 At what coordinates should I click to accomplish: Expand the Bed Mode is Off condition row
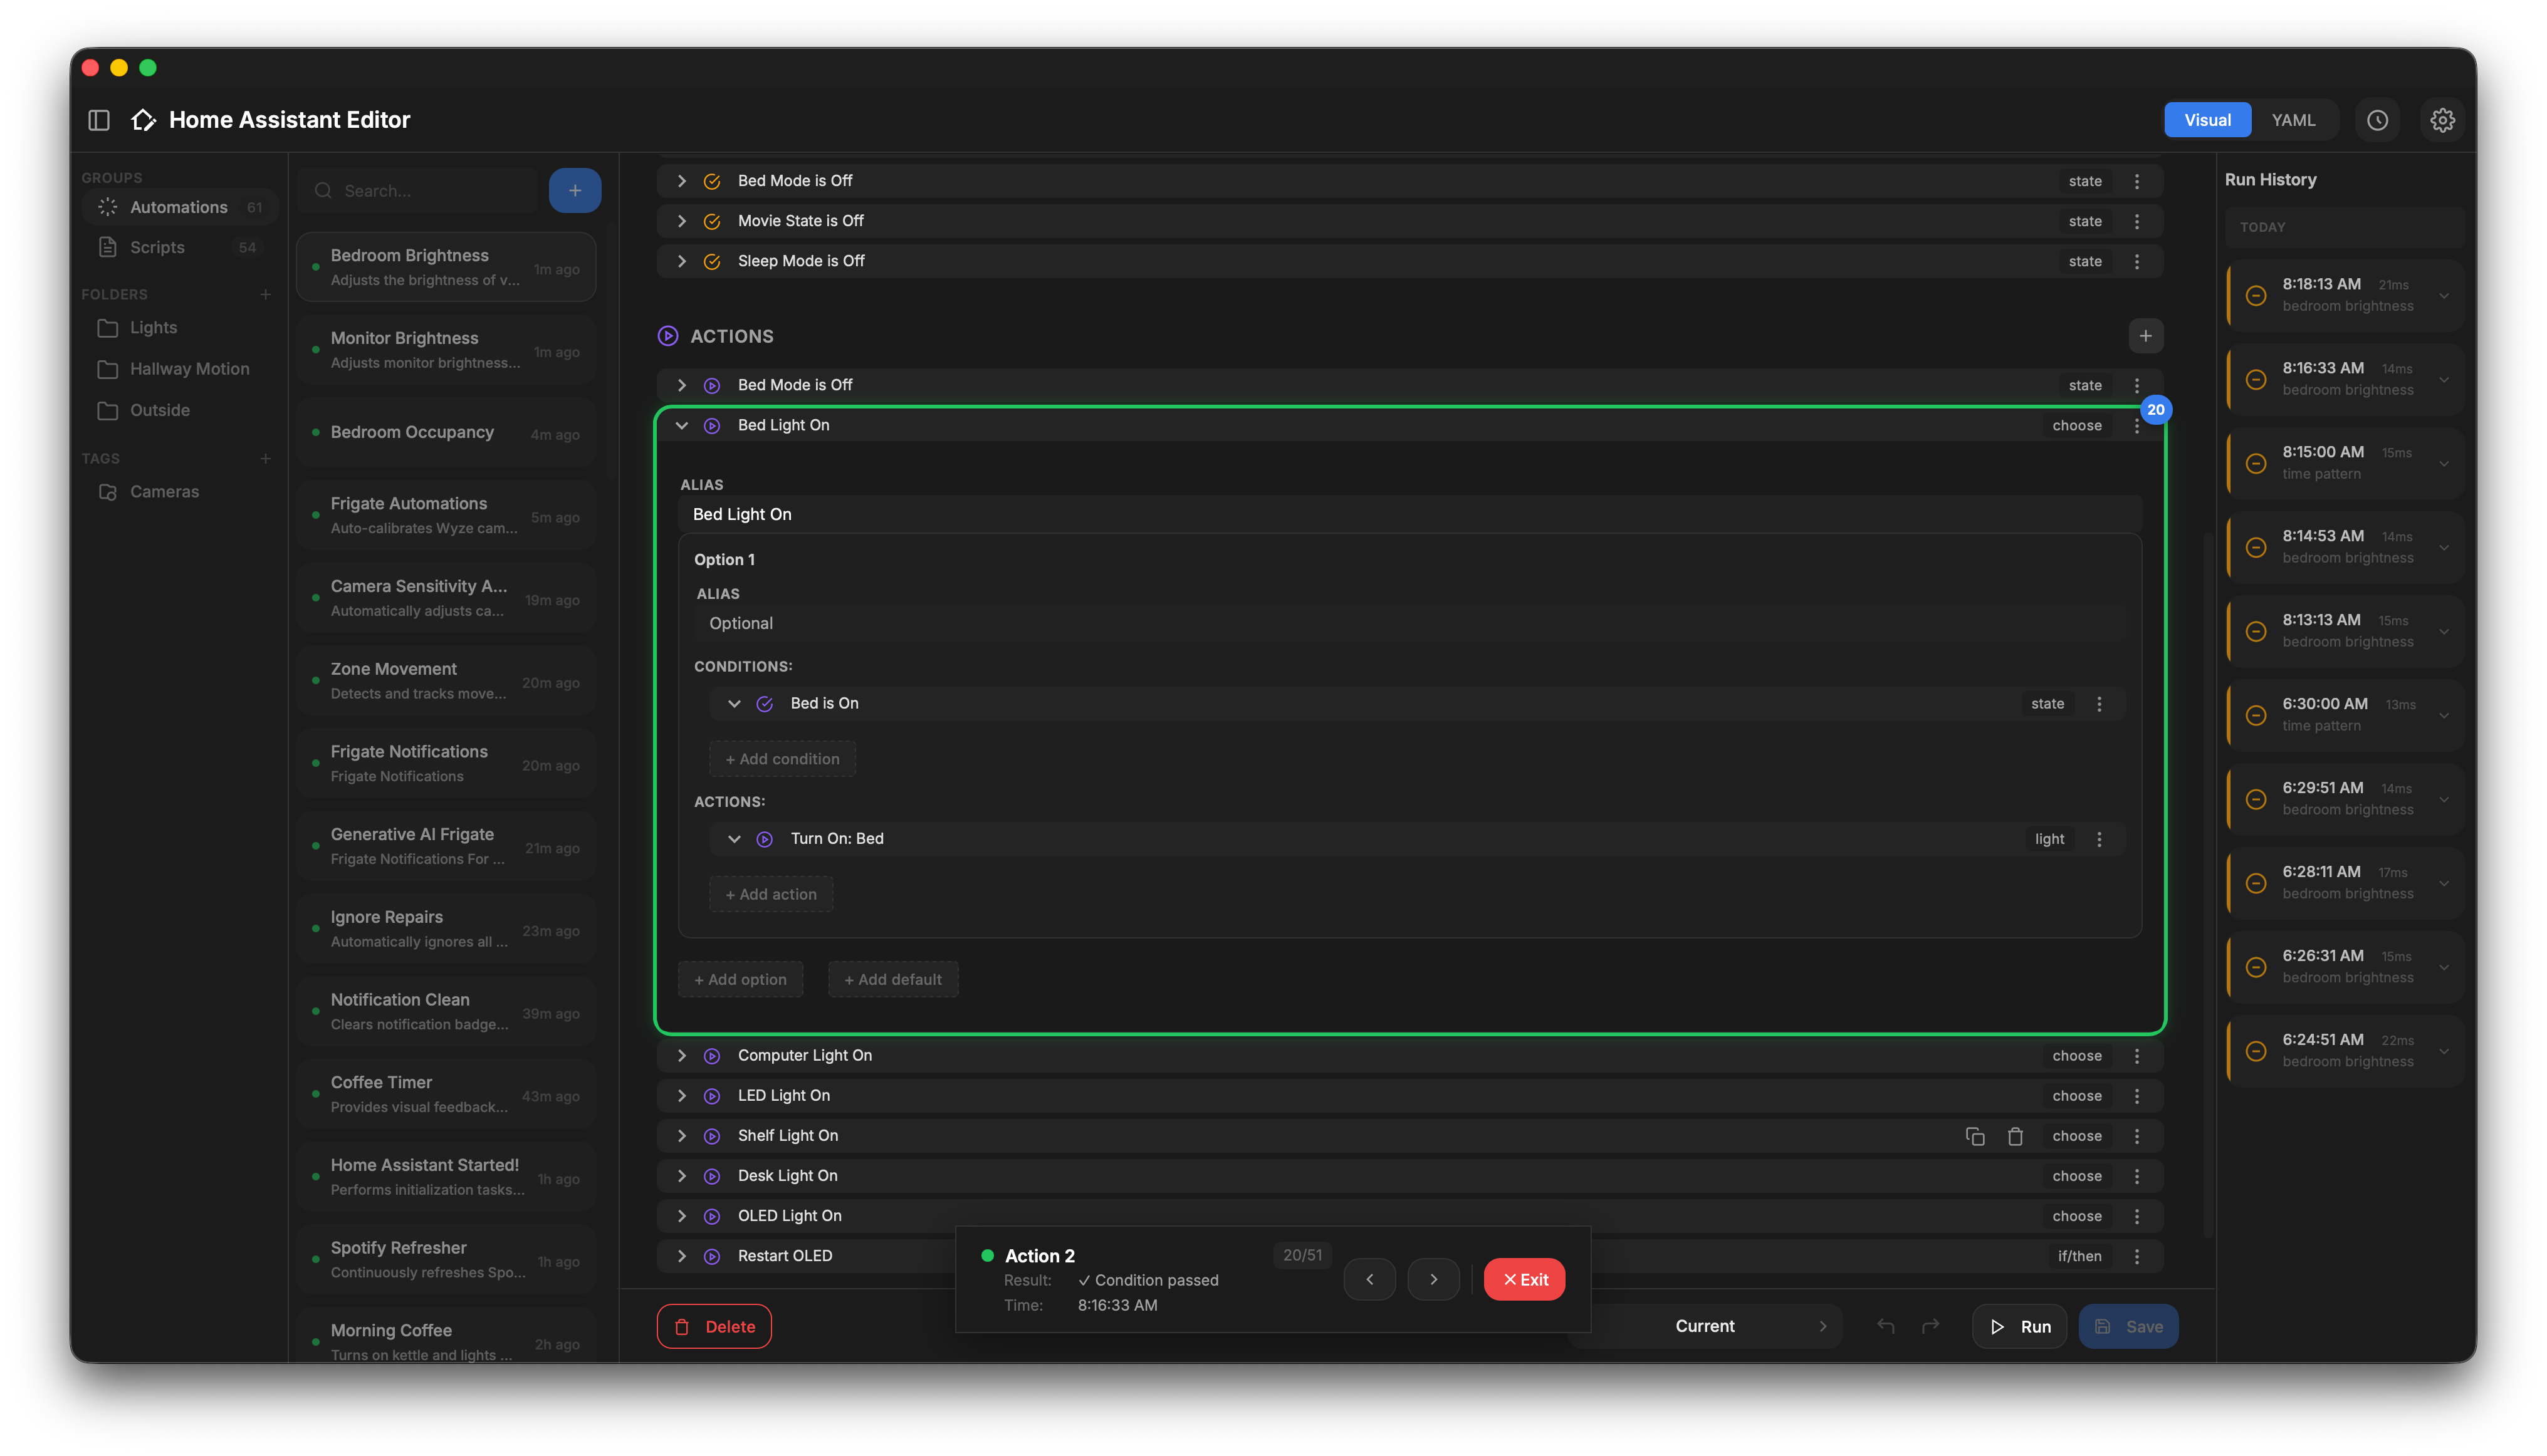[683, 181]
